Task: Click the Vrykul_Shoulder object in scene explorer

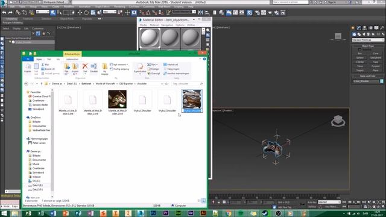Action: [24, 42]
